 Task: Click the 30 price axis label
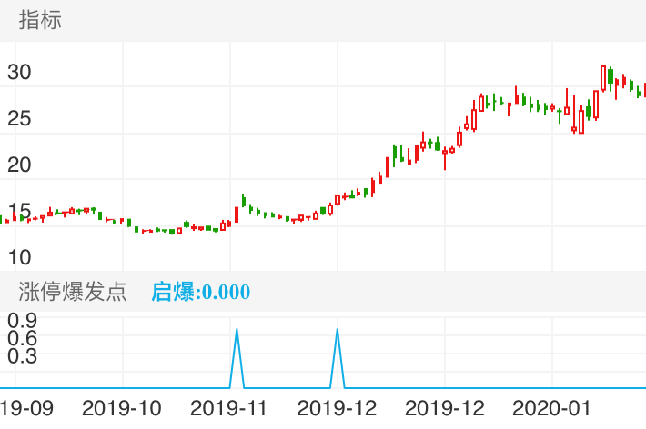coord(19,73)
